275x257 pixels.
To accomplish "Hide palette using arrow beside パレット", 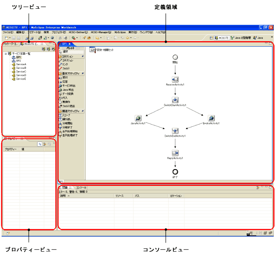I will pyautogui.click(x=59, y=48).
